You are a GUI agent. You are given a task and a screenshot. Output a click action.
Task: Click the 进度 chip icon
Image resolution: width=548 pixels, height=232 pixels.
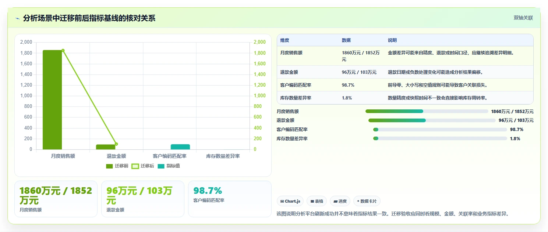point(335,201)
